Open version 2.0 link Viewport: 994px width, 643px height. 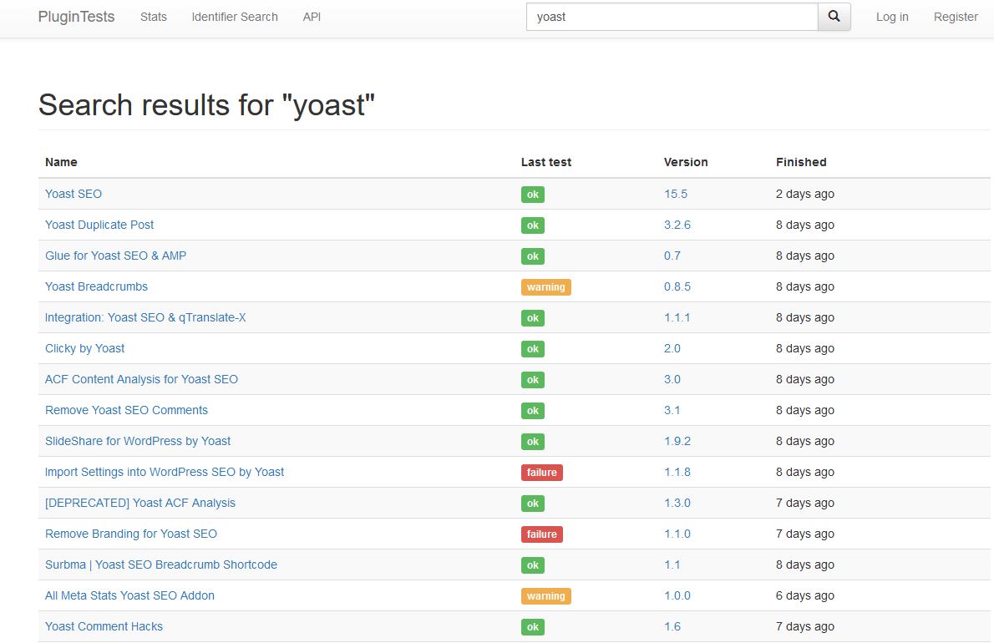[672, 348]
